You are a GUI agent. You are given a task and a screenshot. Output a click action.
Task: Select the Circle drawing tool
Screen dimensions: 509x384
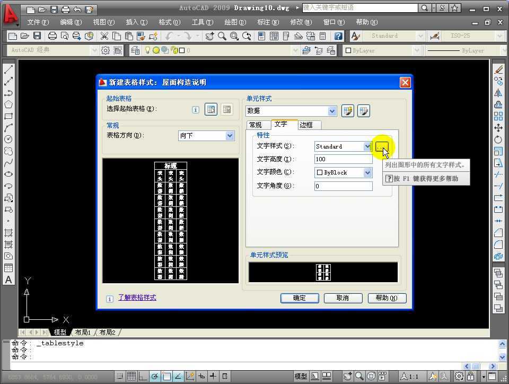tap(8, 139)
